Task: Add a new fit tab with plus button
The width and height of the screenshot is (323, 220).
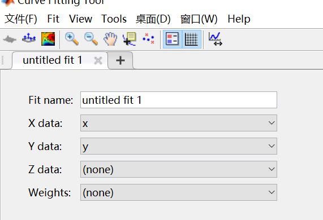Action: click(120, 60)
